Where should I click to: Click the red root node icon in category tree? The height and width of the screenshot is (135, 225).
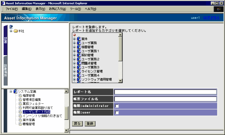tap(74, 35)
